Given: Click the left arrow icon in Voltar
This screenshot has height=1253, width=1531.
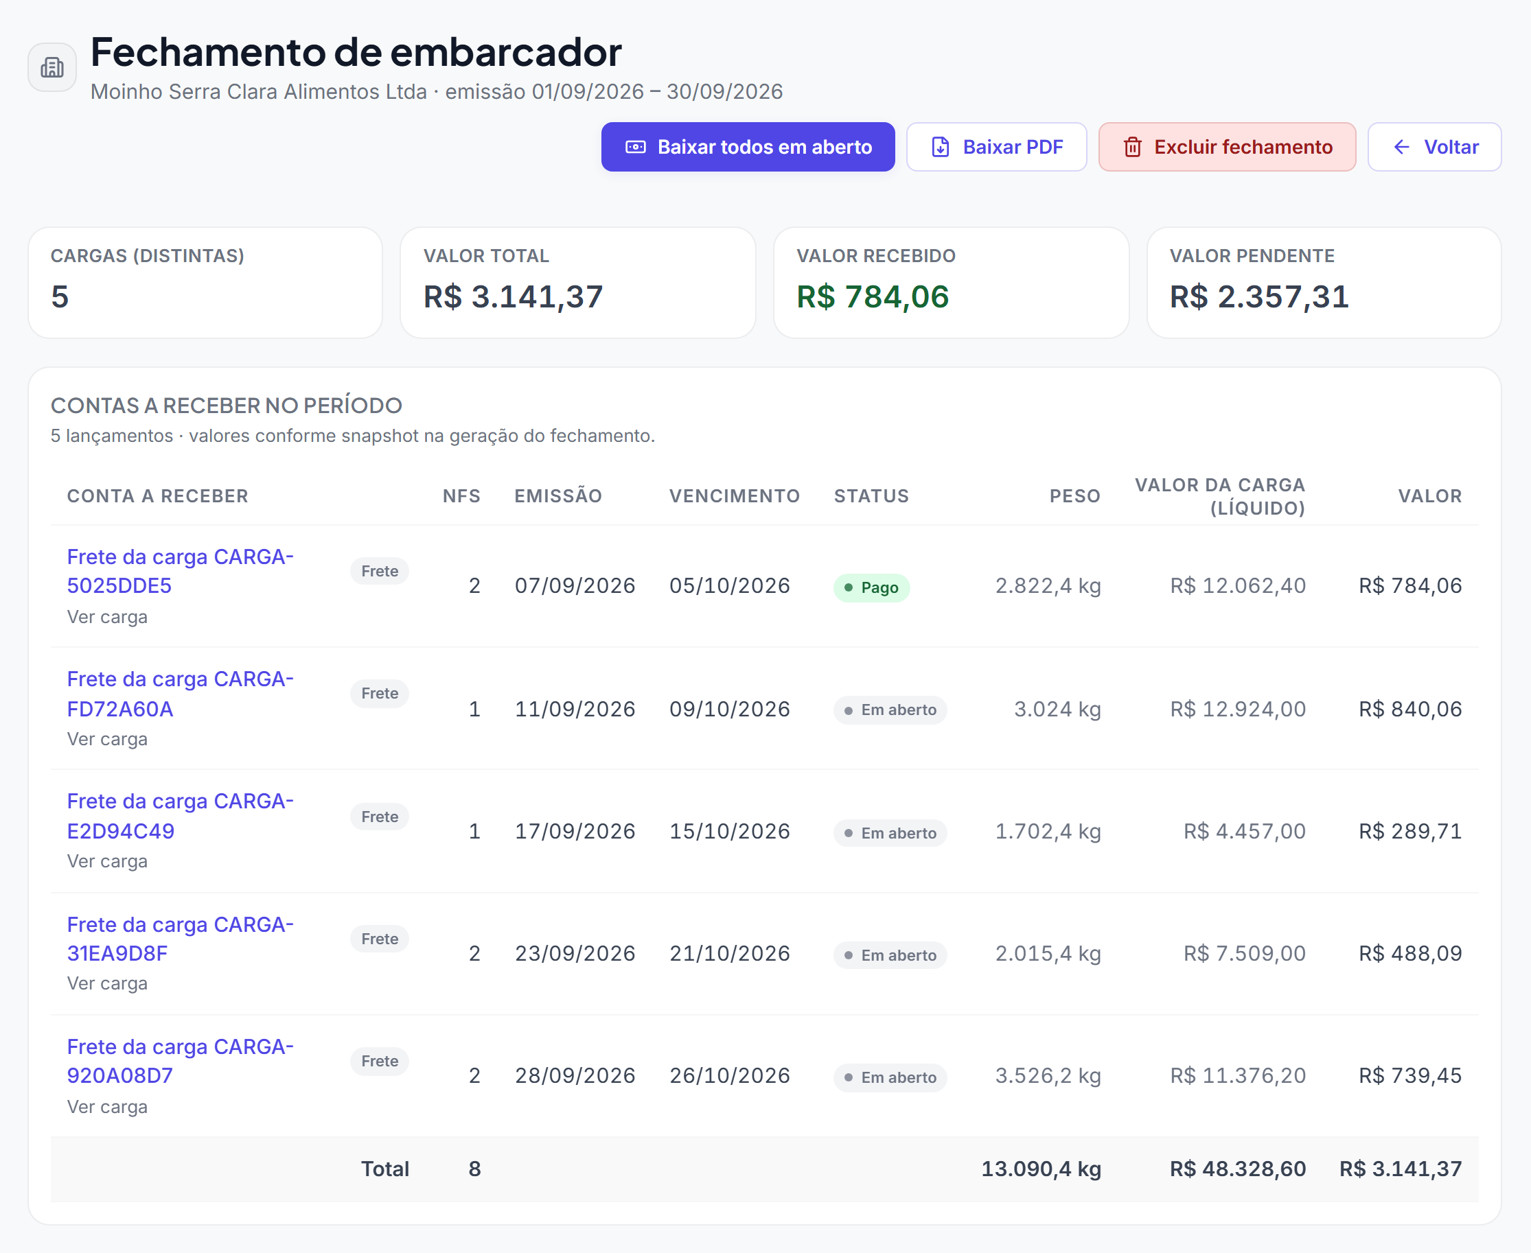Looking at the screenshot, I should pyautogui.click(x=1402, y=148).
